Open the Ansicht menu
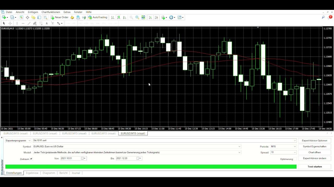Viewport: 334px width, 187px height. 20,12
